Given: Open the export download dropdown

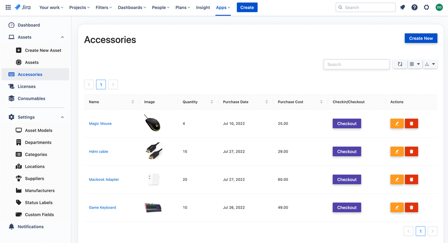Looking at the screenshot, I should pyautogui.click(x=430, y=64).
